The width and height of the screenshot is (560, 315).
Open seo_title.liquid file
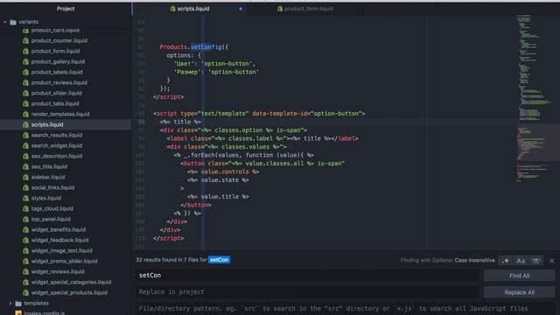[x=49, y=167]
